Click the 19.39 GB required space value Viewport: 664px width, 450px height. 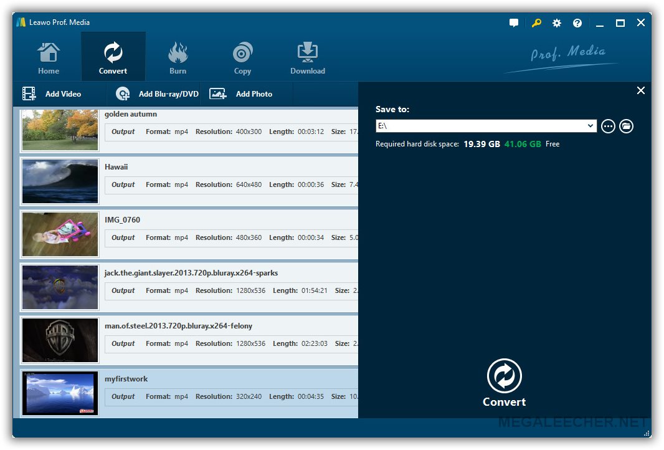[481, 144]
